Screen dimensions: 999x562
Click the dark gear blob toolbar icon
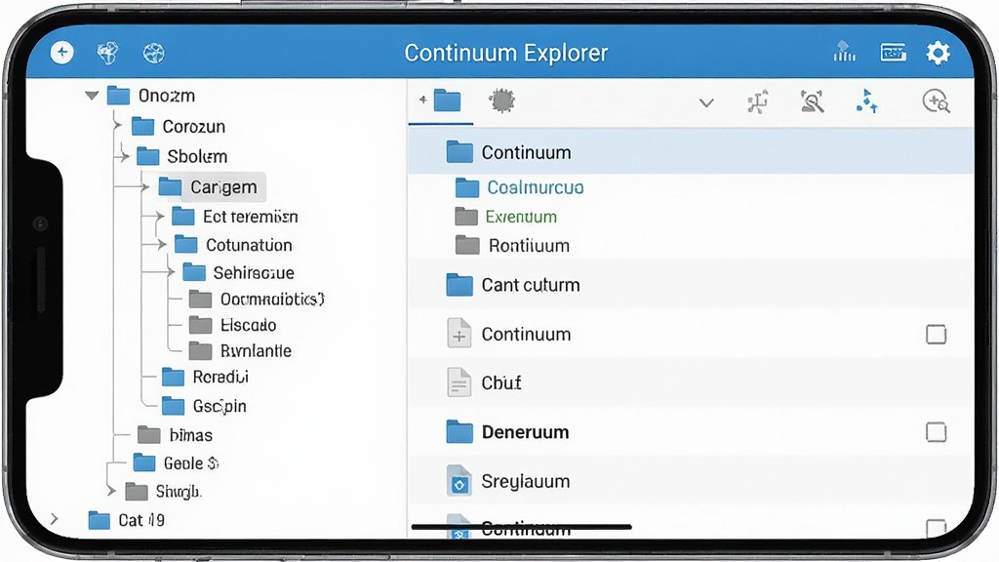point(502,100)
